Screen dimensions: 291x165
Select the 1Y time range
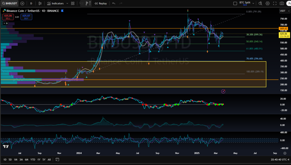coord(39,159)
